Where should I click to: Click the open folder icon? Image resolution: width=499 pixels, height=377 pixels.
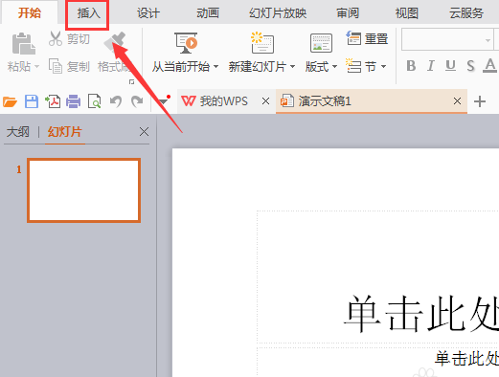click(x=10, y=101)
